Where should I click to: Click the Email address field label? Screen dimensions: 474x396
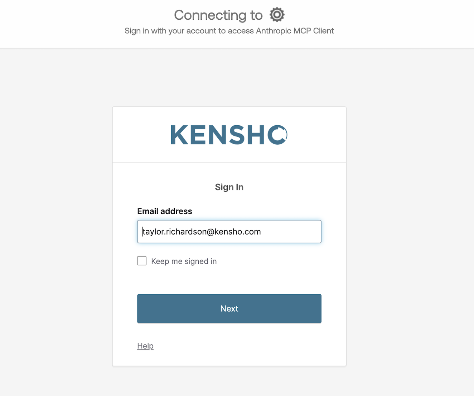(x=165, y=211)
